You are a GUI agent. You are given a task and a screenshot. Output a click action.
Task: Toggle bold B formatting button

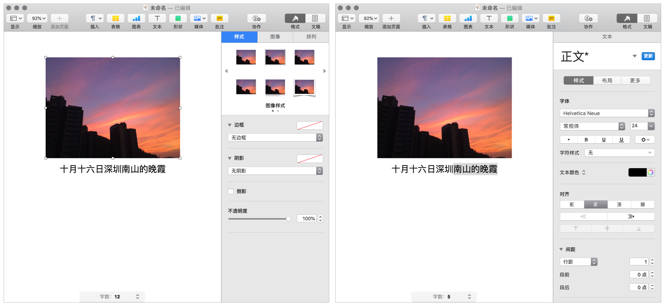pos(586,140)
